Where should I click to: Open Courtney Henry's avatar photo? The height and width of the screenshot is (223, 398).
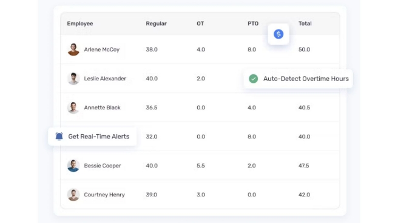73,195
